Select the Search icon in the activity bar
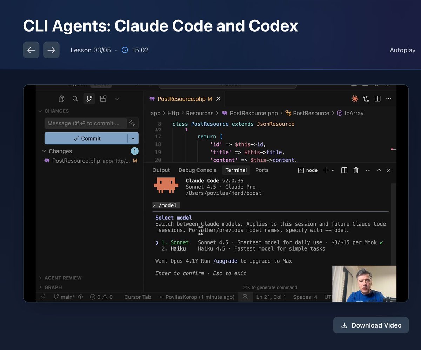 75,99
